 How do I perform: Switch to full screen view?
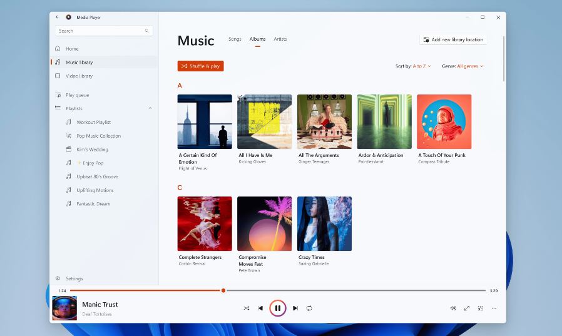coord(467,308)
